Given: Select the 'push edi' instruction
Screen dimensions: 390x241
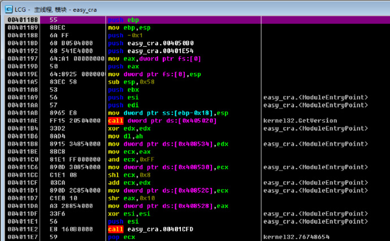Looking at the screenshot, I should point(123,105).
